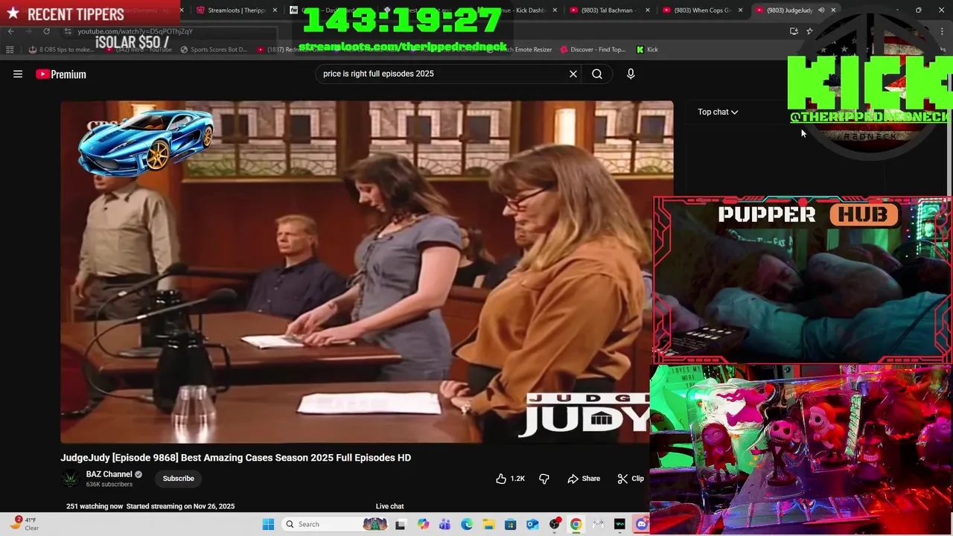Open Task View from the taskbar
The width and height of the screenshot is (953, 536).
(x=401, y=524)
